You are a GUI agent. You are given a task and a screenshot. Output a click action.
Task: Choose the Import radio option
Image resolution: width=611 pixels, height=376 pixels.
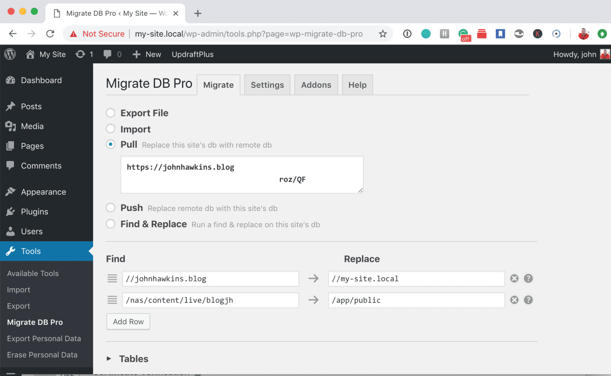tap(111, 129)
